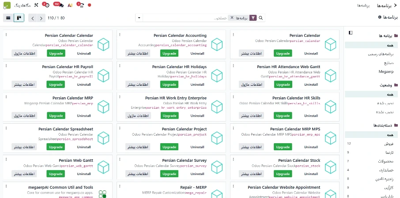The height and width of the screenshot is (198, 400).
Task: Open conversations icon with 102 badge
Action: pos(61,5)
